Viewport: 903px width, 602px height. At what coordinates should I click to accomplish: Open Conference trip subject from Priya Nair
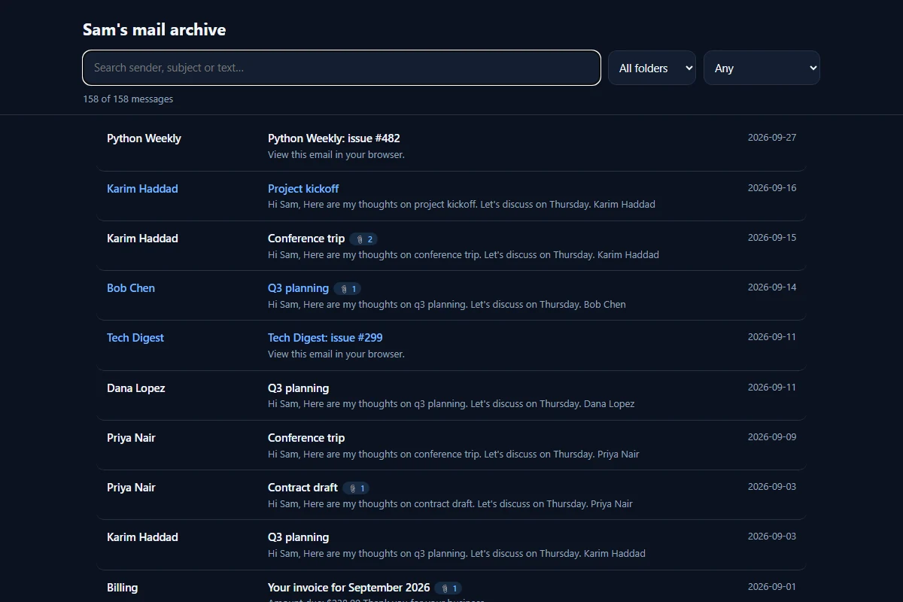coord(306,438)
